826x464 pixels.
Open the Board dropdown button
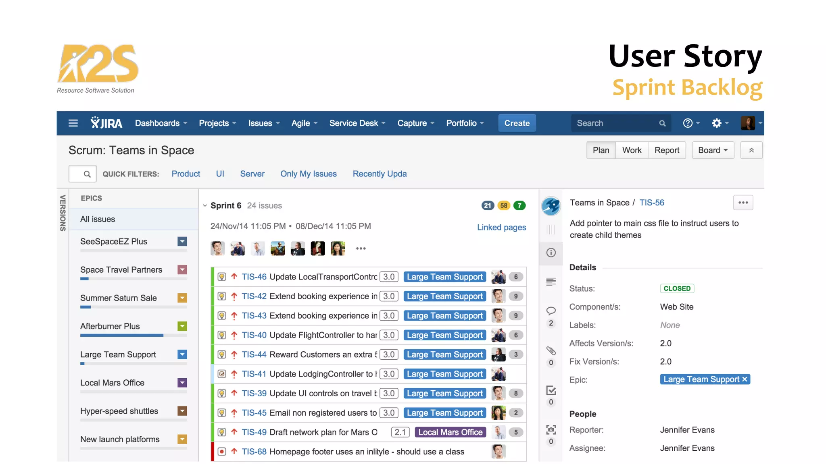coord(713,150)
